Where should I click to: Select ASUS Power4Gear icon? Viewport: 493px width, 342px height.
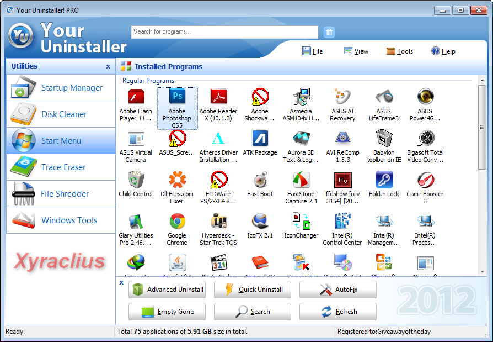click(425, 96)
